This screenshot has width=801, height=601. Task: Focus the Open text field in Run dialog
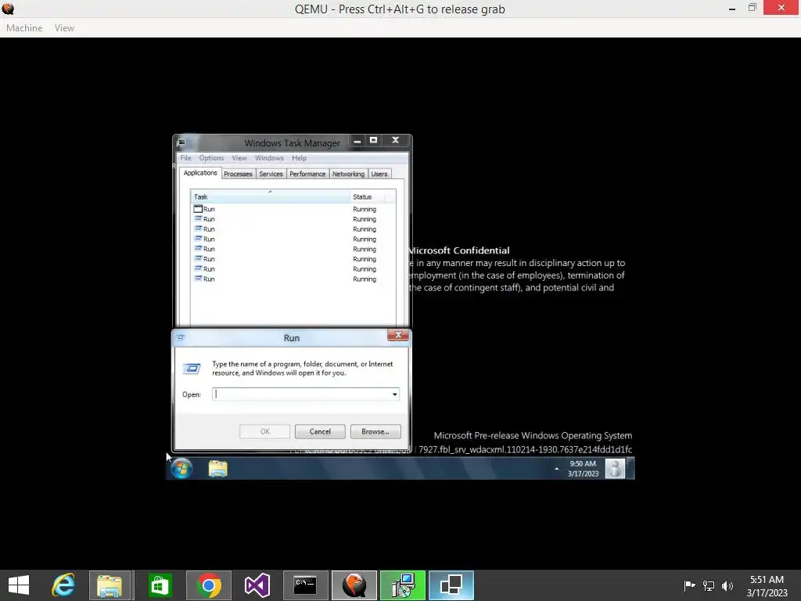pos(301,394)
